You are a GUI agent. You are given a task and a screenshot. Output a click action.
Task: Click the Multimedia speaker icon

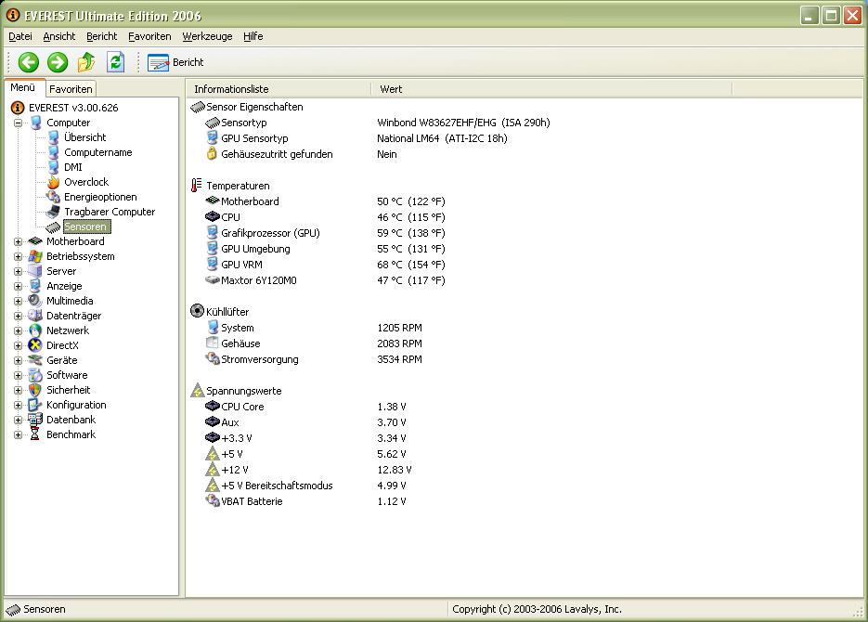point(35,301)
